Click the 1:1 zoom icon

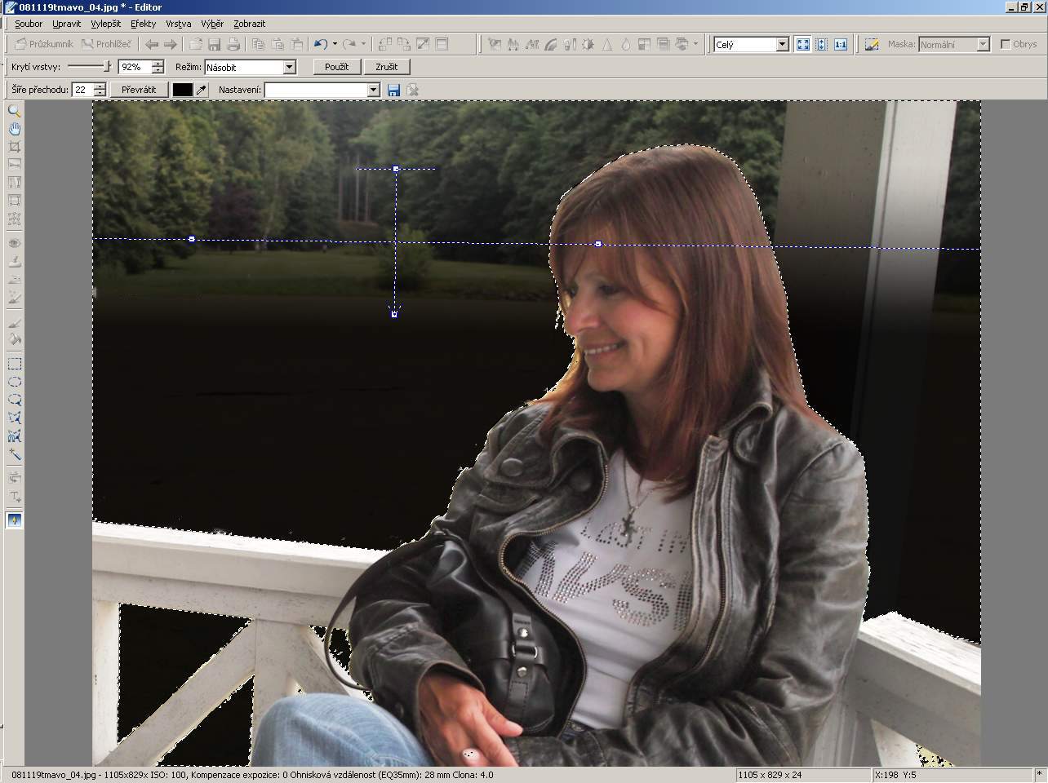(x=840, y=44)
